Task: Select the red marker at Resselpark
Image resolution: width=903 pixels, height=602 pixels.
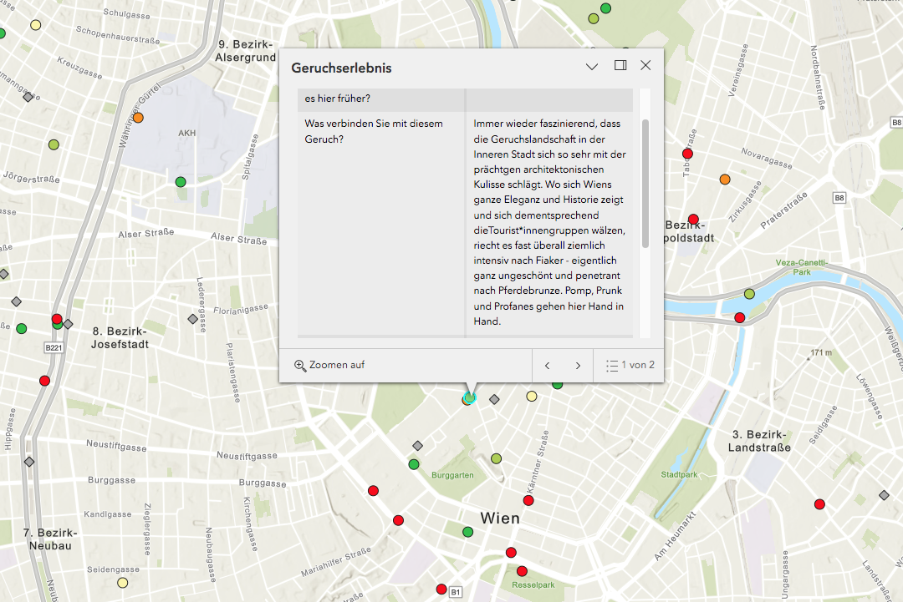Action: tap(522, 571)
